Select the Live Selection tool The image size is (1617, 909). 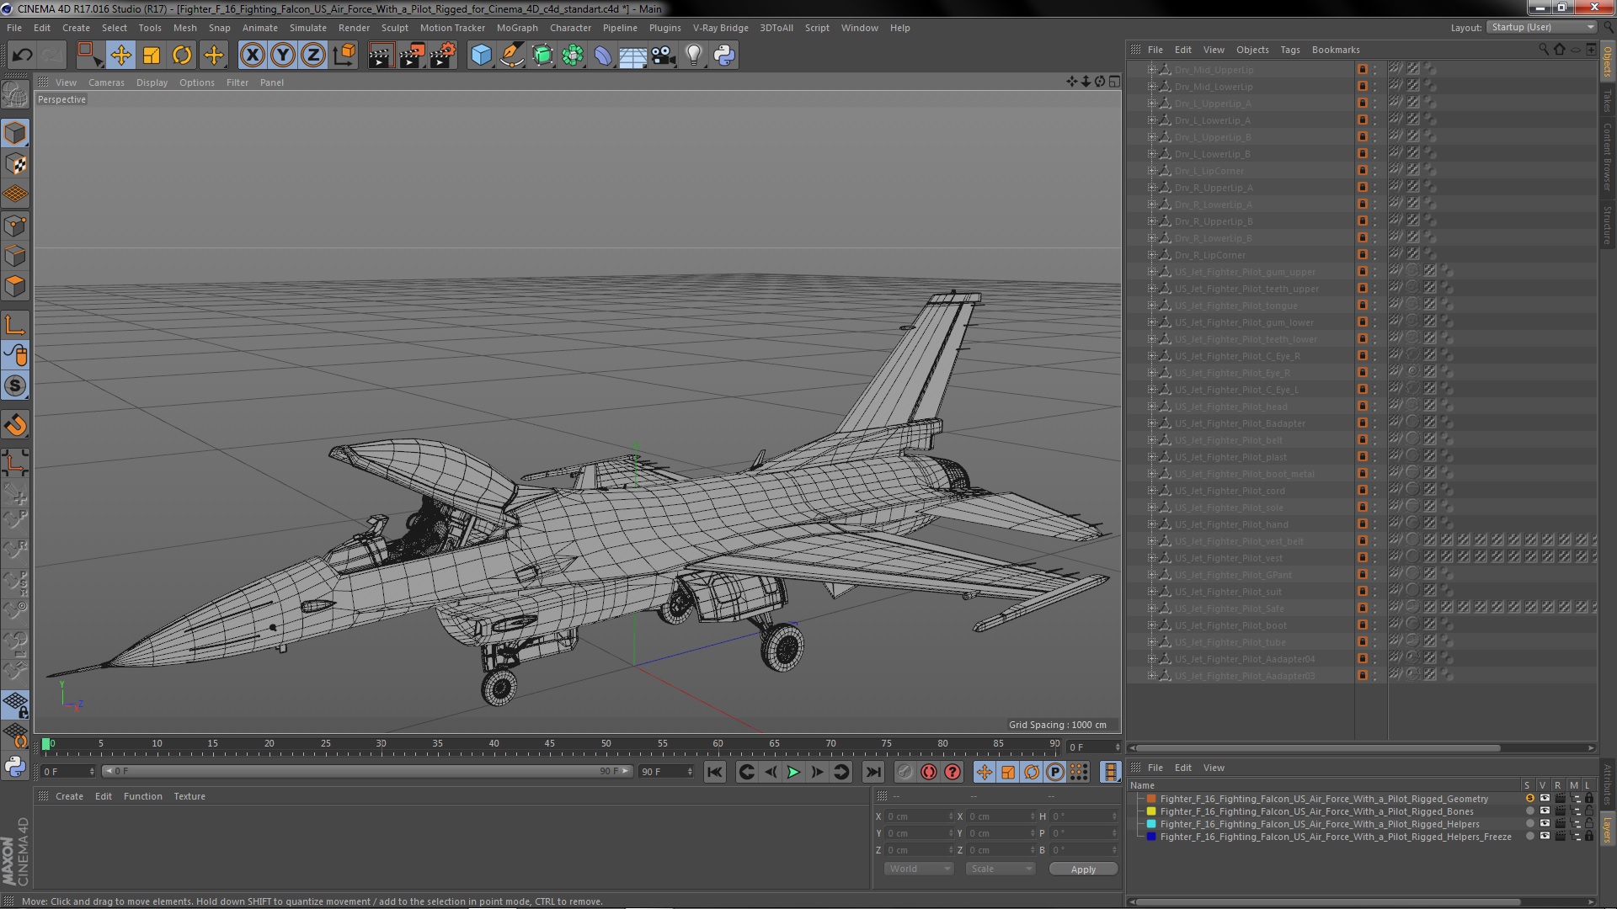coord(89,56)
